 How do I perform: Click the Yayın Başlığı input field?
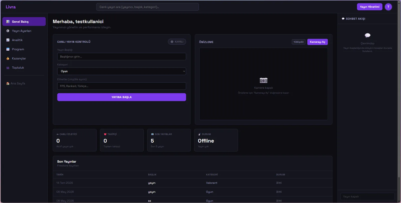[122, 56]
